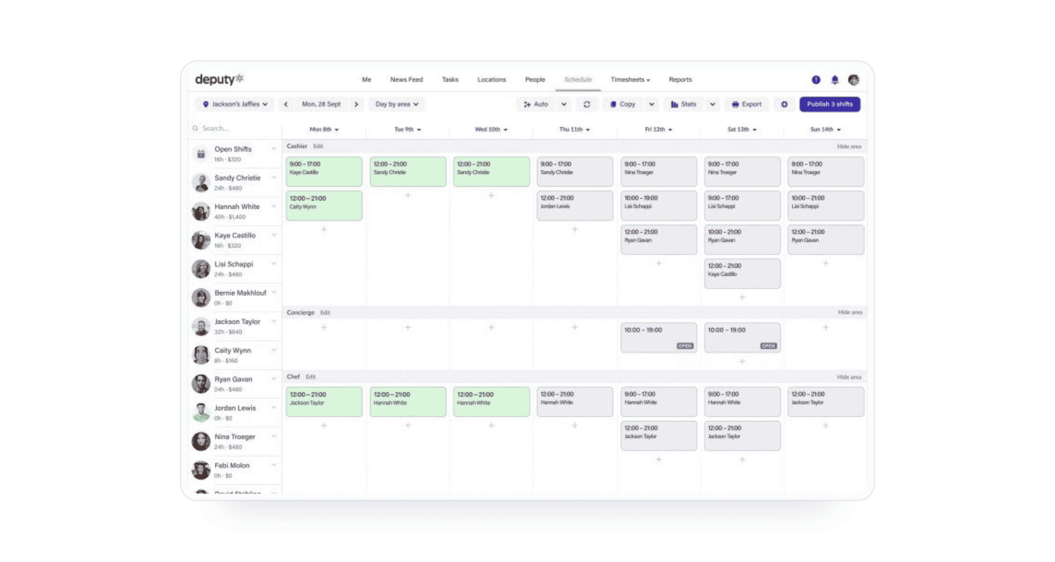Hide the Chef area
Image resolution: width=1055 pixels, height=562 pixels.
849,377
